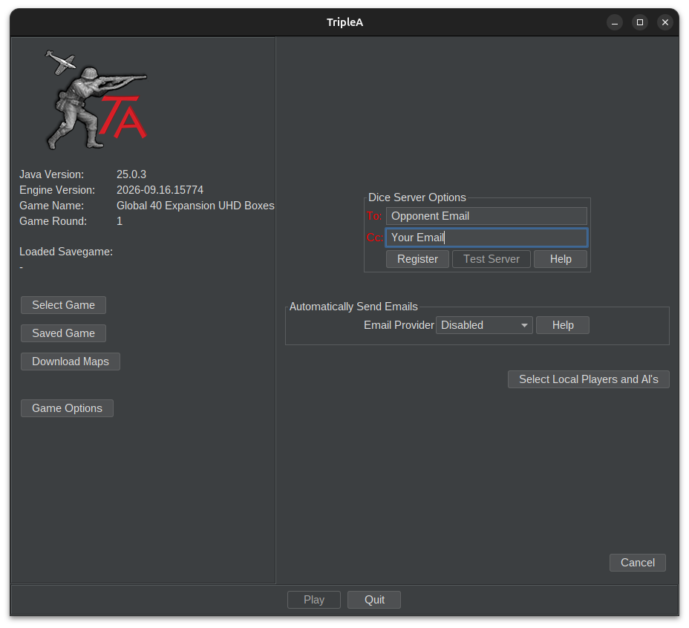Click the Play button
The image size is (689, 628).
coord(314,600)
